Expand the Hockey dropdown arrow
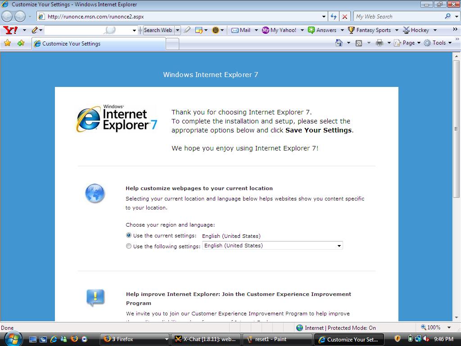The width and height of the screenshot is (461, 346). click(x=435, y=30)
